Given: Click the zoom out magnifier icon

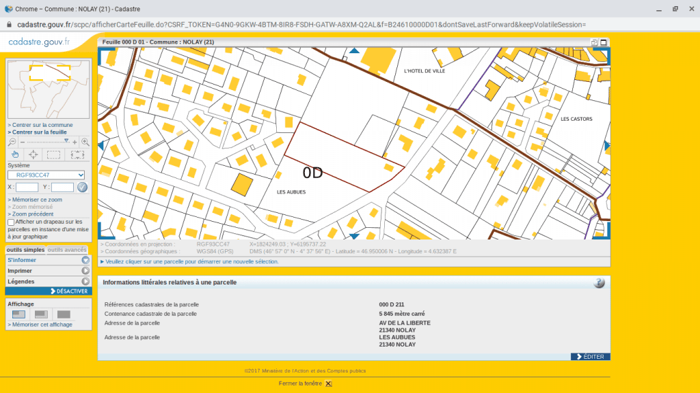Looking at the screenshot, I should point(12,142).
